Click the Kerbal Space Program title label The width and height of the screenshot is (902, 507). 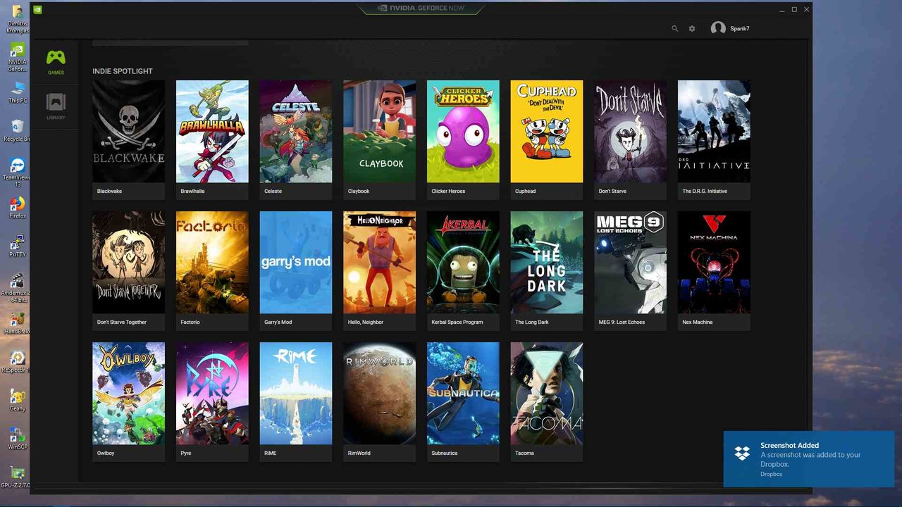(x=457, y=323)
